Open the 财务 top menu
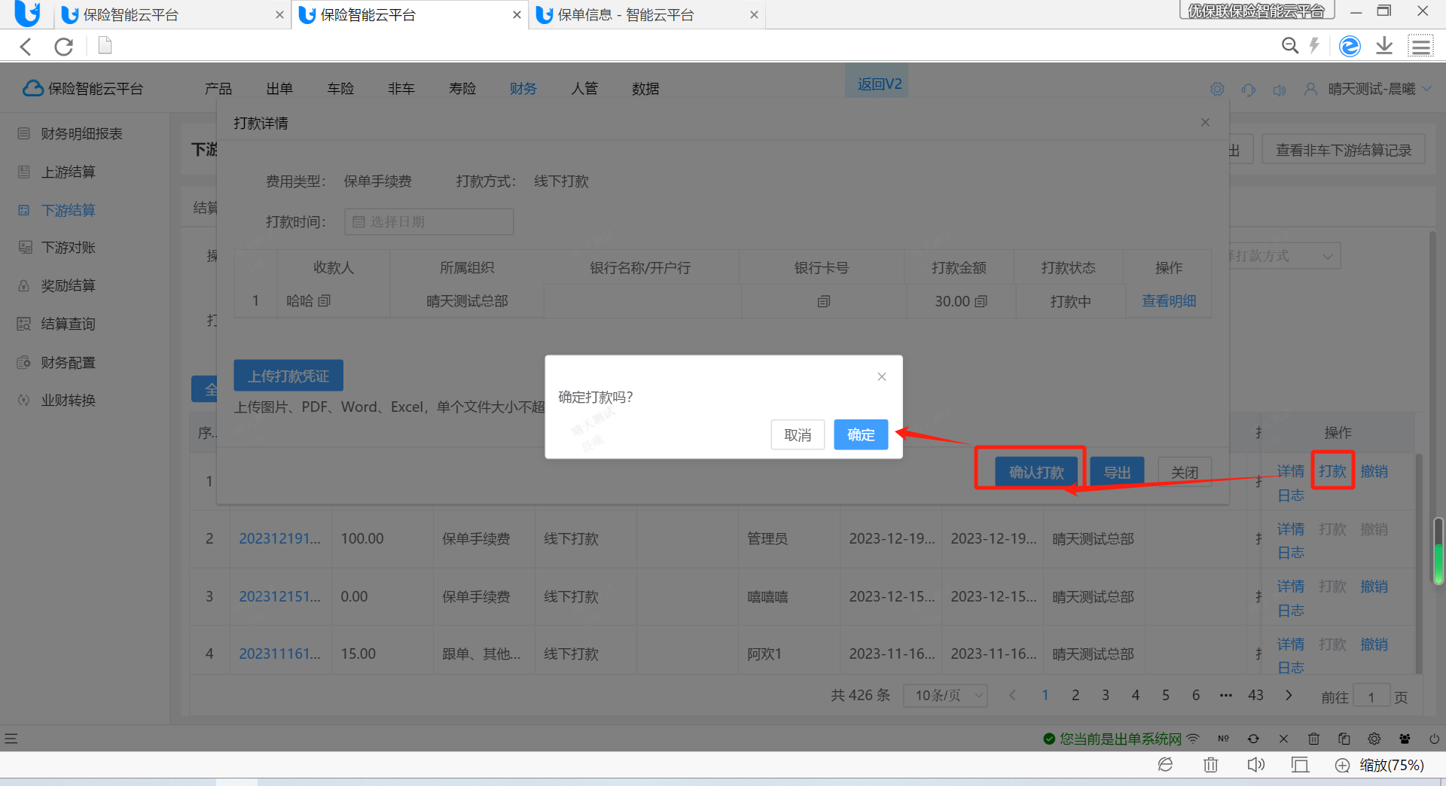 (523, 89)
